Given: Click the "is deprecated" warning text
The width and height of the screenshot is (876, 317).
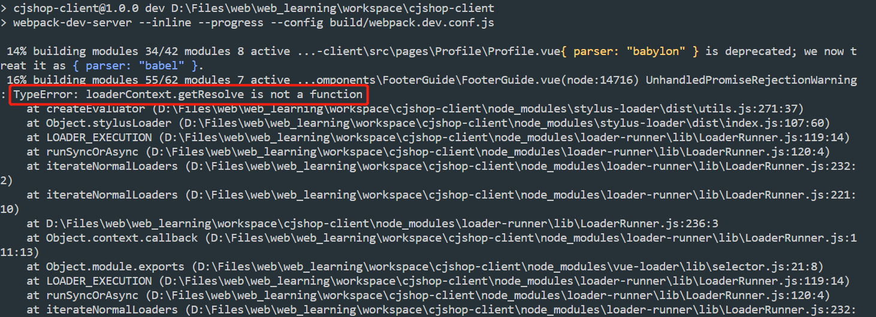Looking at the screenshot, I should (747, 51).
